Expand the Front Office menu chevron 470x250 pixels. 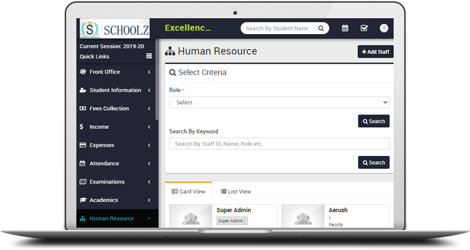click(149, 72)
